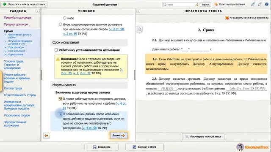The width and height of the screenshot is (271, 152).
Task: Click splitter handle between Условия and Фрагменты
Action: (135, 75)
